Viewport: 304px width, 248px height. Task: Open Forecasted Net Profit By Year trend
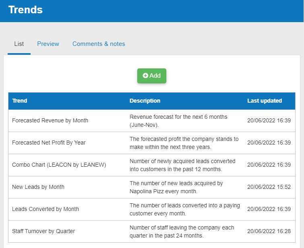[x=49, y=143]
